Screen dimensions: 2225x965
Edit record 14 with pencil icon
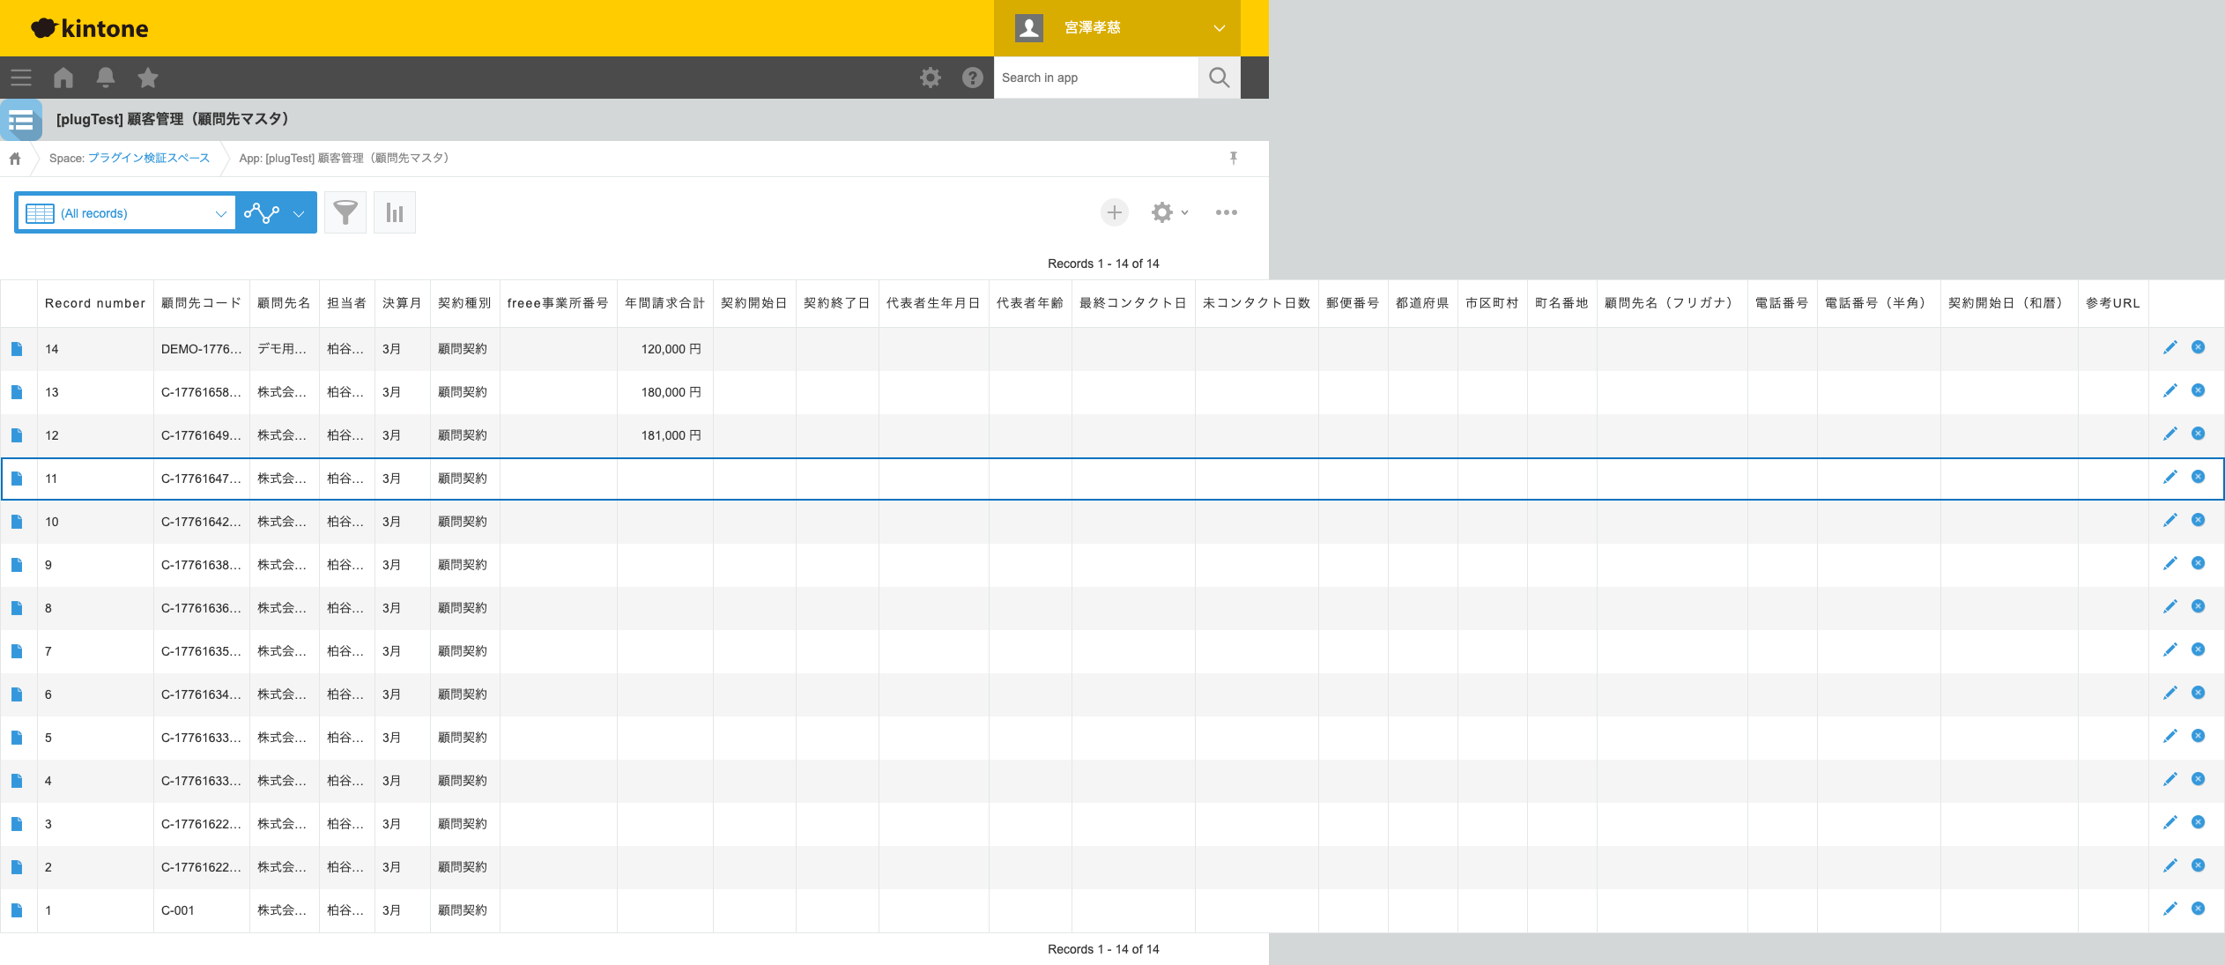[x=2169, y=348]
